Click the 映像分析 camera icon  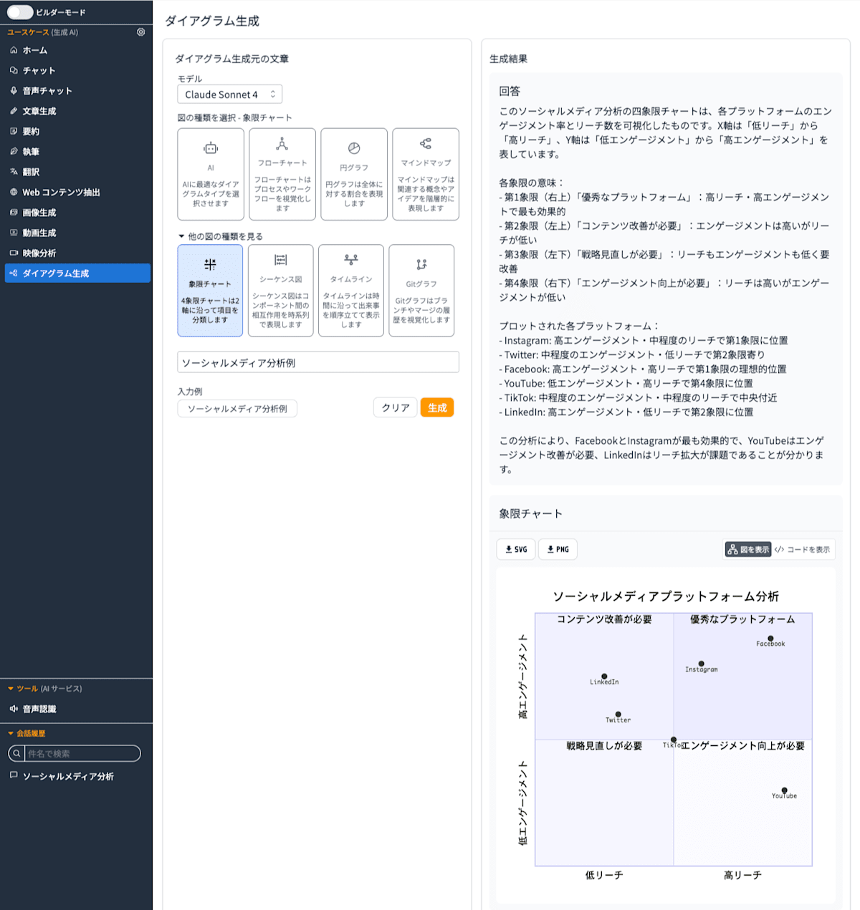tap(14, 253)
